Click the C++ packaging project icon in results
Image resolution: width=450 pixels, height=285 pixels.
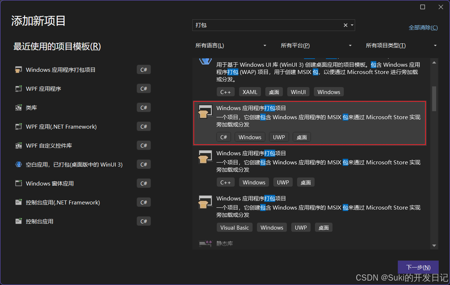(x=205, y=157)
